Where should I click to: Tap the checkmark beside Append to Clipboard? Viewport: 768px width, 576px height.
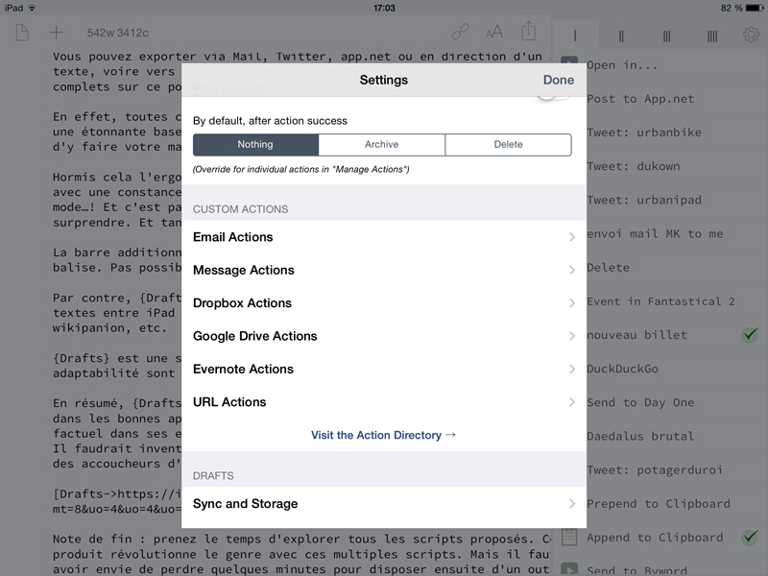[750, 537]
